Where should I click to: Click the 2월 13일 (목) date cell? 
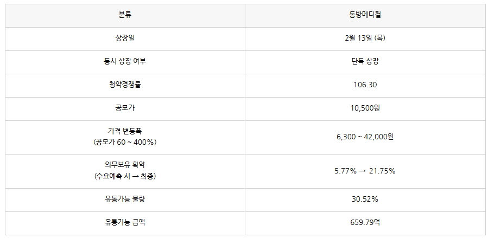point(365,39)
